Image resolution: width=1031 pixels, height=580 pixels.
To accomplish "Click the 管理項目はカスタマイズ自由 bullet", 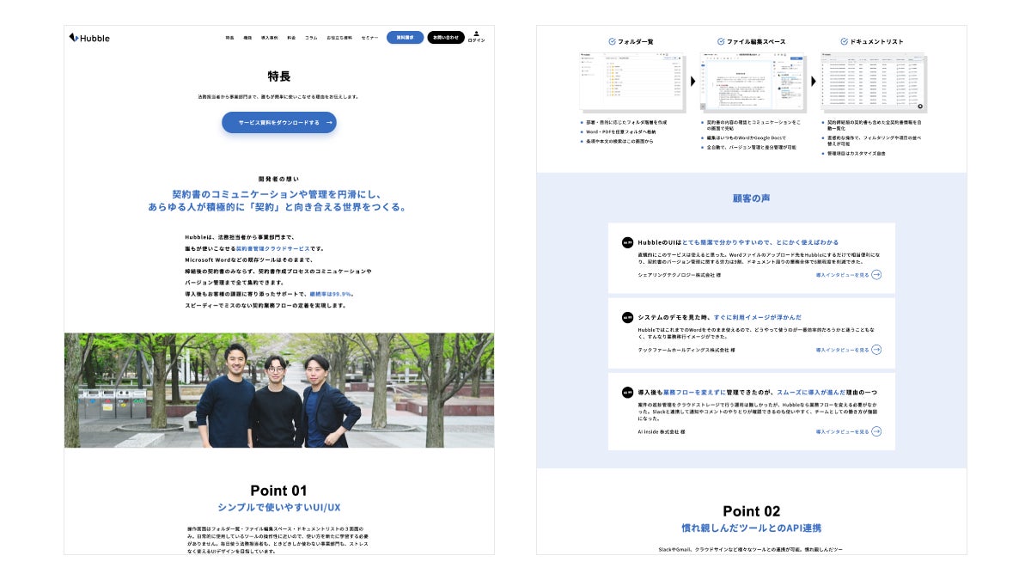I will point(856,154).
